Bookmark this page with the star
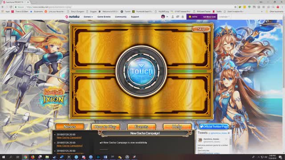Screen dimensions: 285x160 (x=236, y=7)
